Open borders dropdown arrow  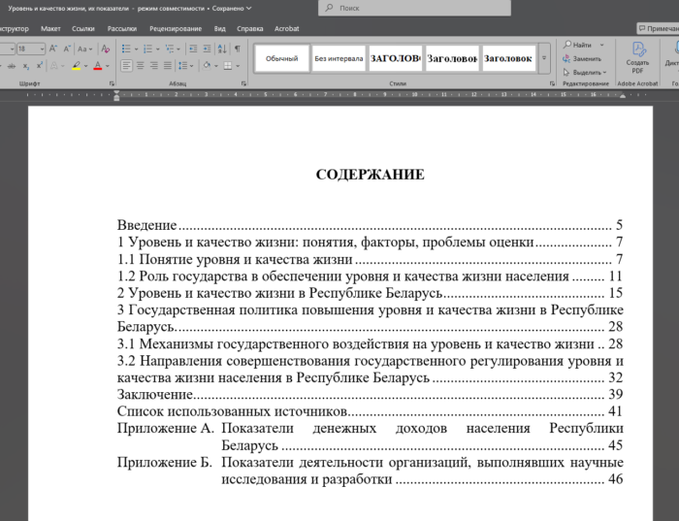[x=238, y=66]
